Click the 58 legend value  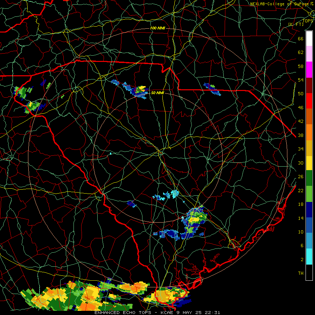pos(301,66)
